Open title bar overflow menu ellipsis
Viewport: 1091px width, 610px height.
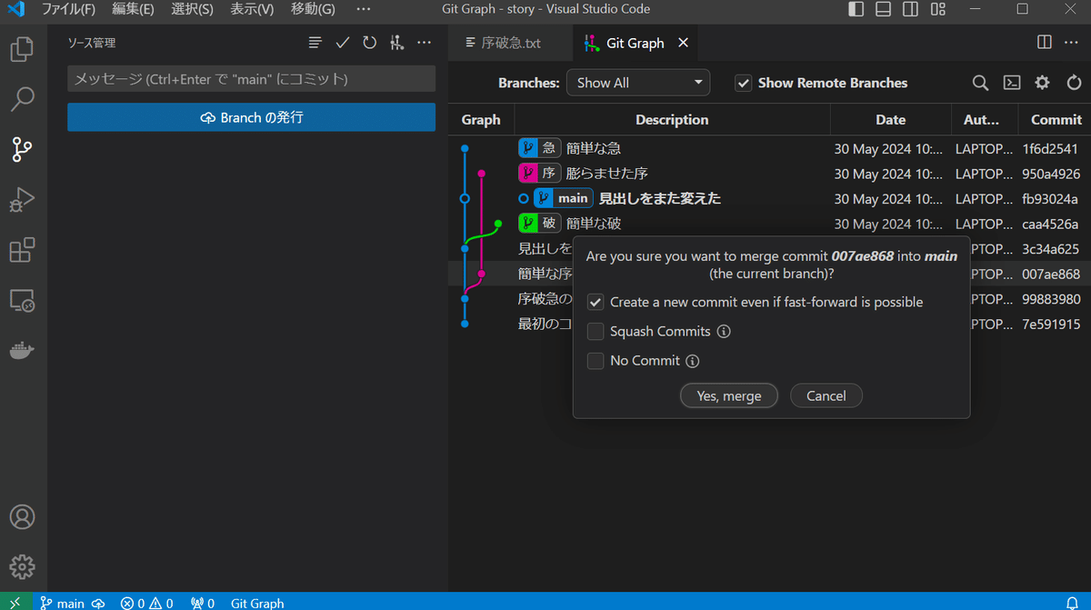click(x=364, y=9)
